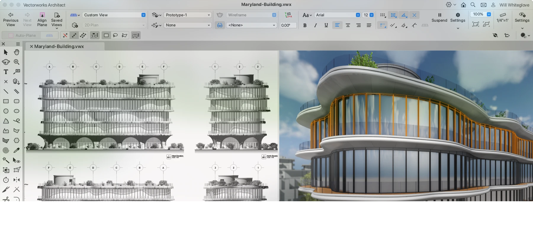Screen dimensions: 533x246
Task: Select the Circle tool
Action: coord(6,111)
